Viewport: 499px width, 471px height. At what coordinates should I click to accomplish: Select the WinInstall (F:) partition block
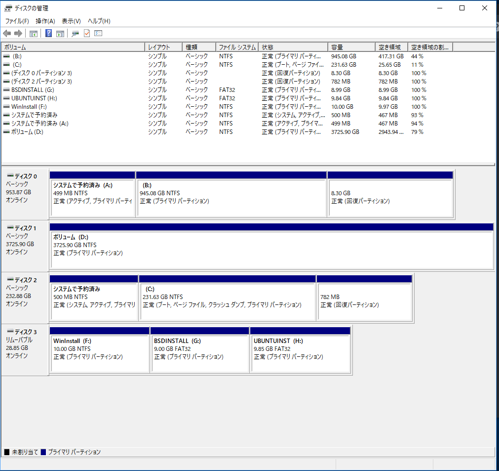click(100, 350)
